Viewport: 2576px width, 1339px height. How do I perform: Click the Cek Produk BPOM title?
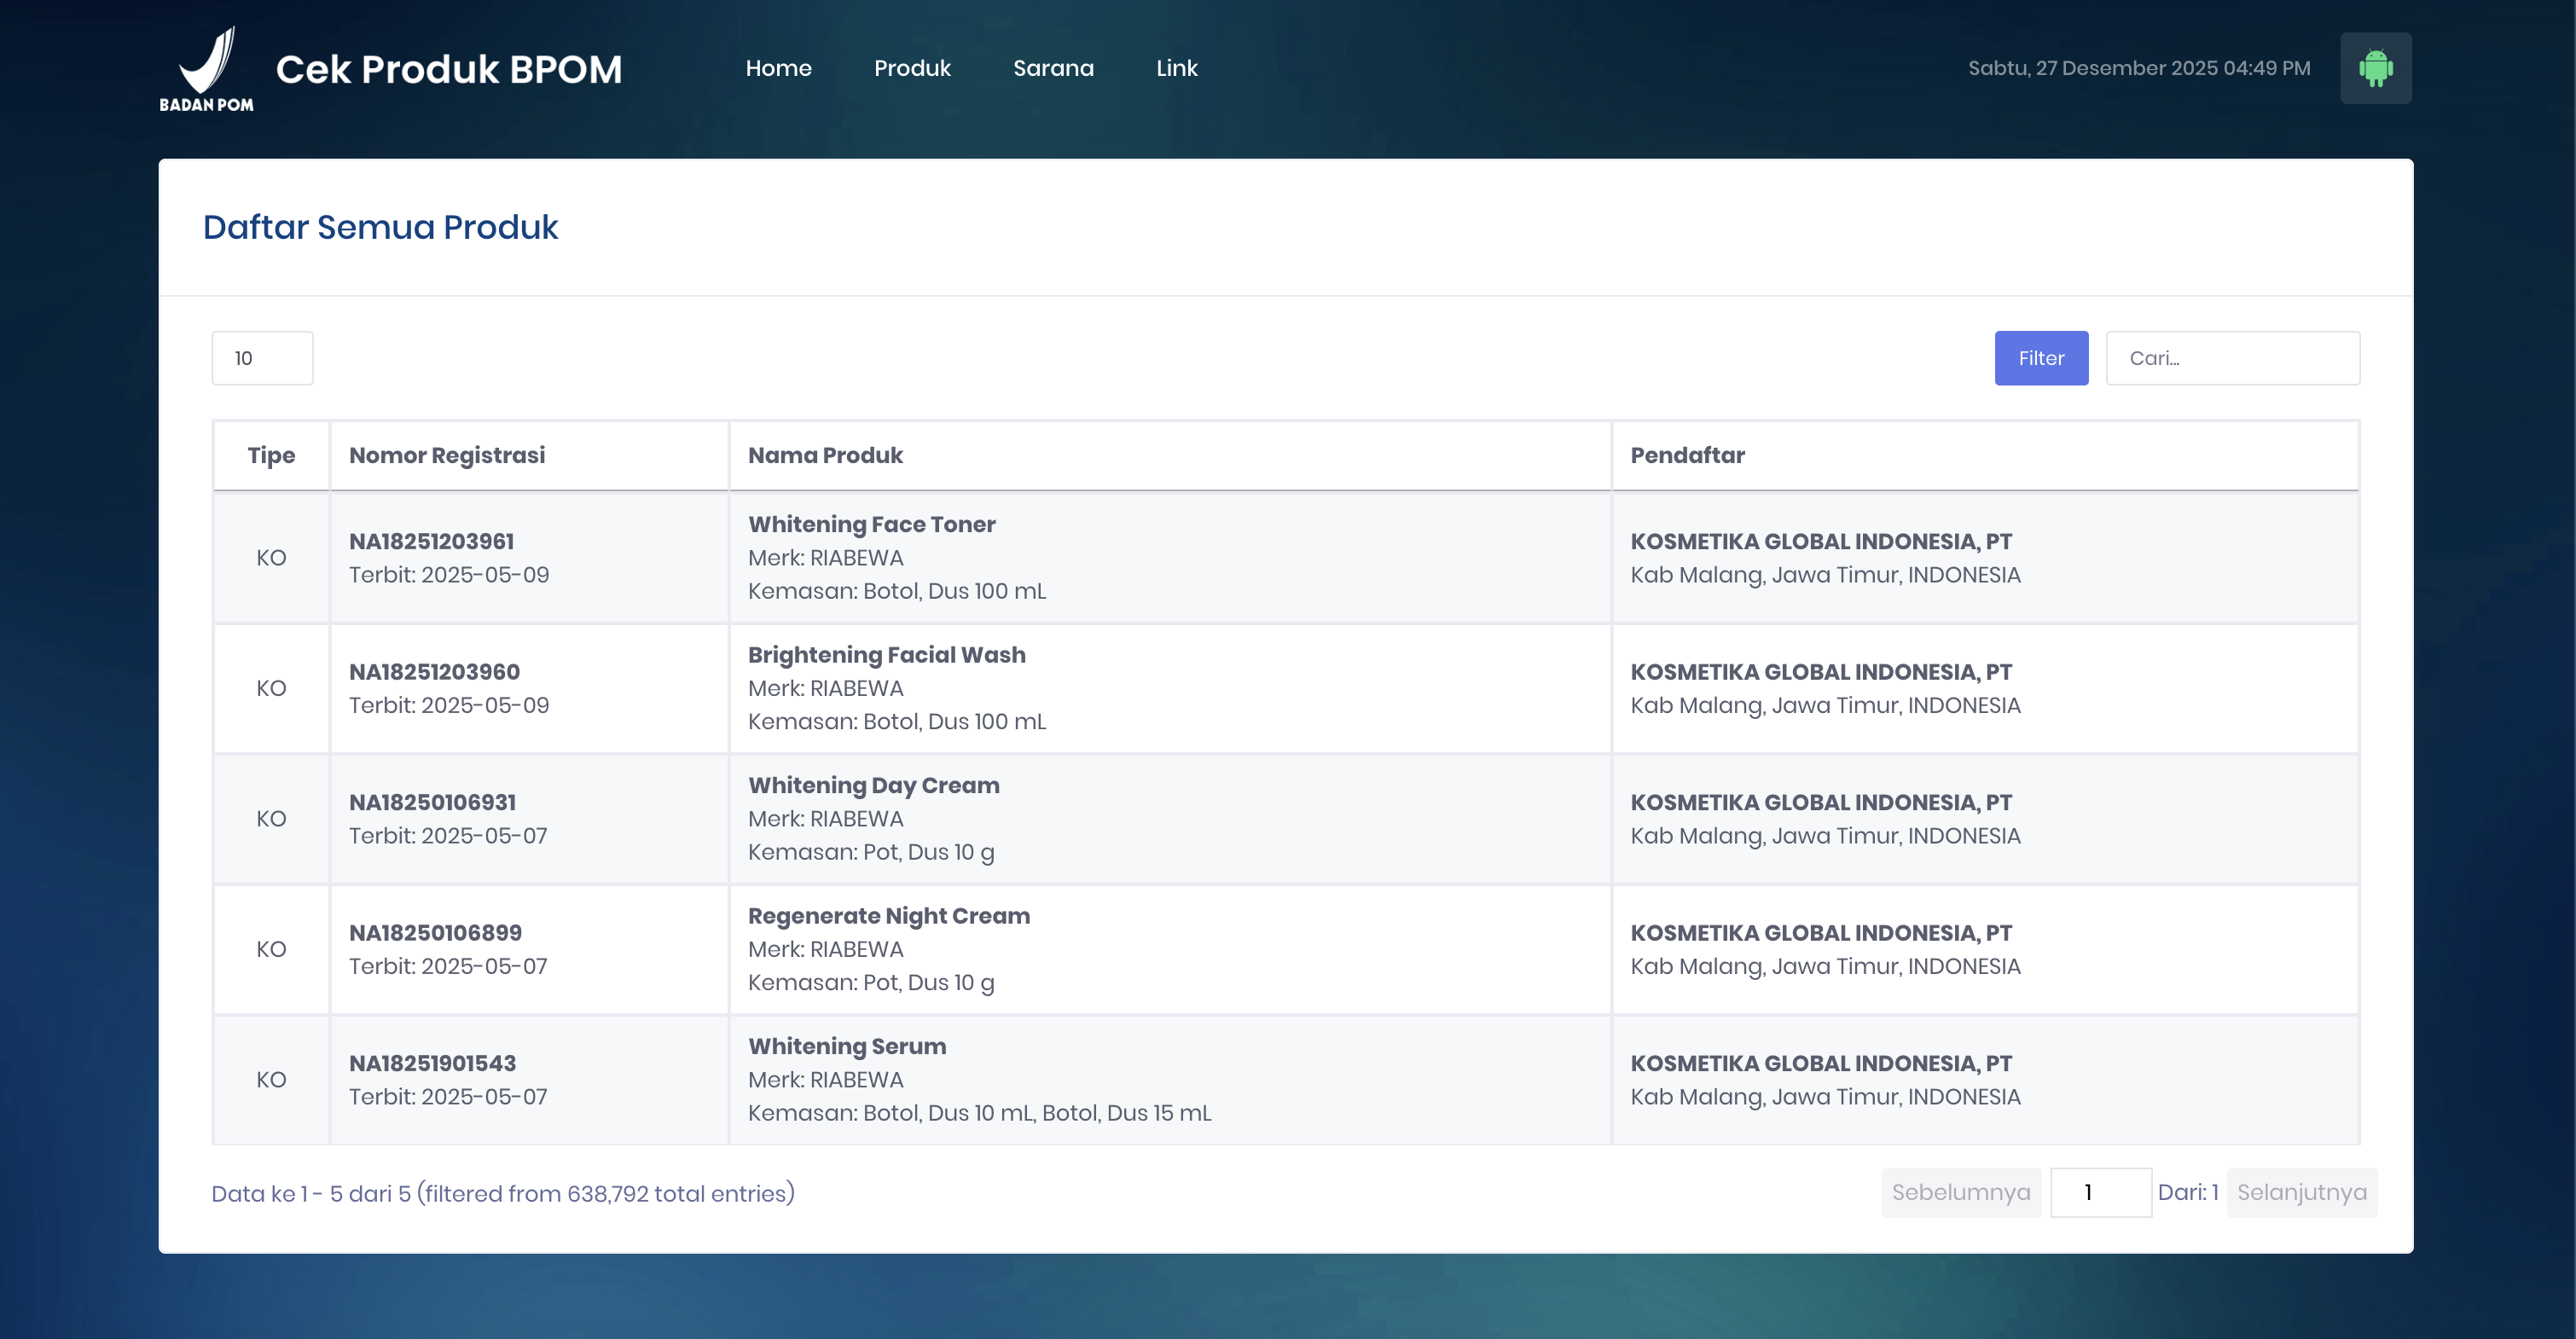click(448, 69)
